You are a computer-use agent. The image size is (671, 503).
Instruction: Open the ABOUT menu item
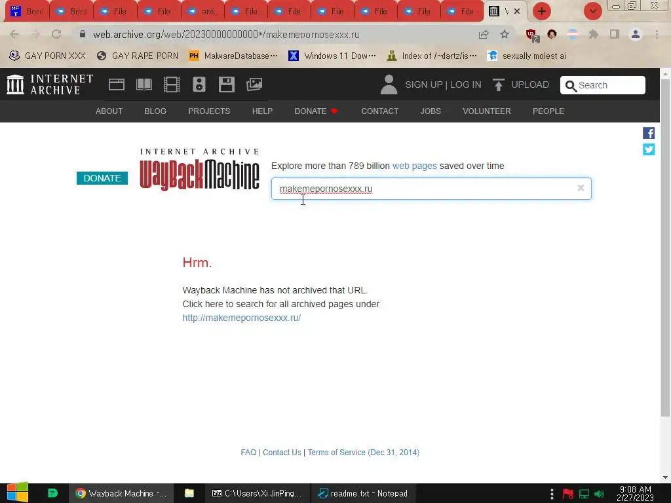[109, 111]
